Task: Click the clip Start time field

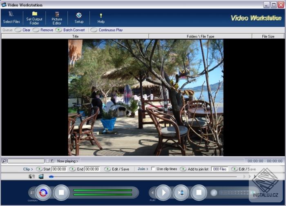Action: click(x=60, y=169)
